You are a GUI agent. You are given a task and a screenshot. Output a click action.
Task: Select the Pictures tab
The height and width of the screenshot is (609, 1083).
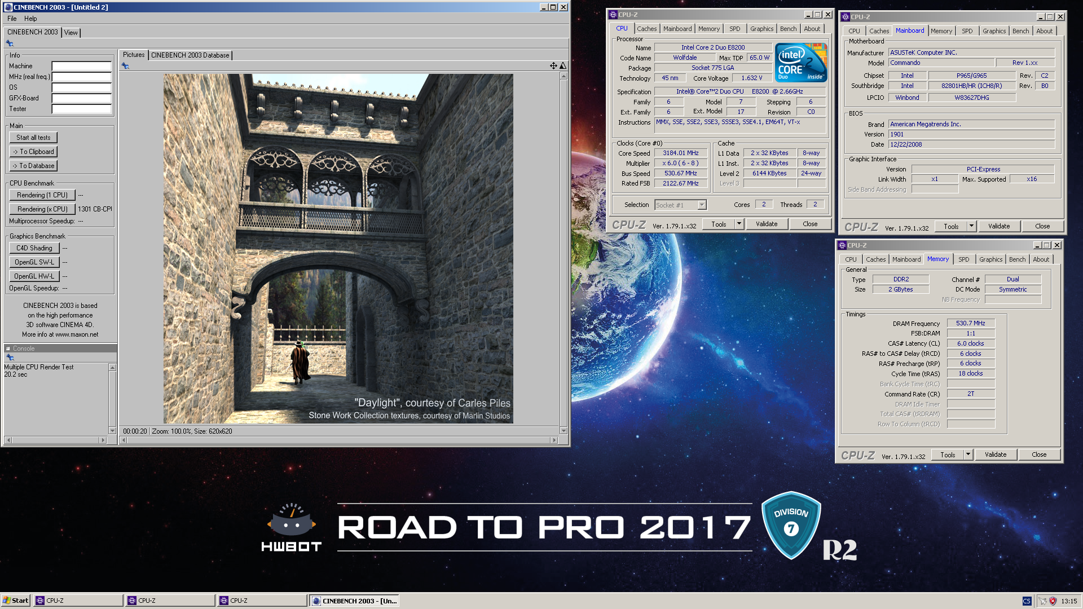click(x=134, y=55)
